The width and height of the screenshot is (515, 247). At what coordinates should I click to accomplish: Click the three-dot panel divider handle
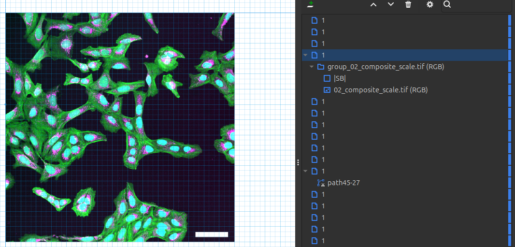pyautogui.click(x=298, y=162)
